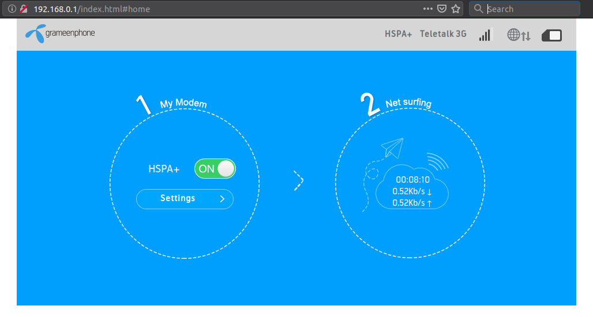This screenshot has height=317, width=593.
Task: Click the Grameenphone logo
Action: coord(60,33)
